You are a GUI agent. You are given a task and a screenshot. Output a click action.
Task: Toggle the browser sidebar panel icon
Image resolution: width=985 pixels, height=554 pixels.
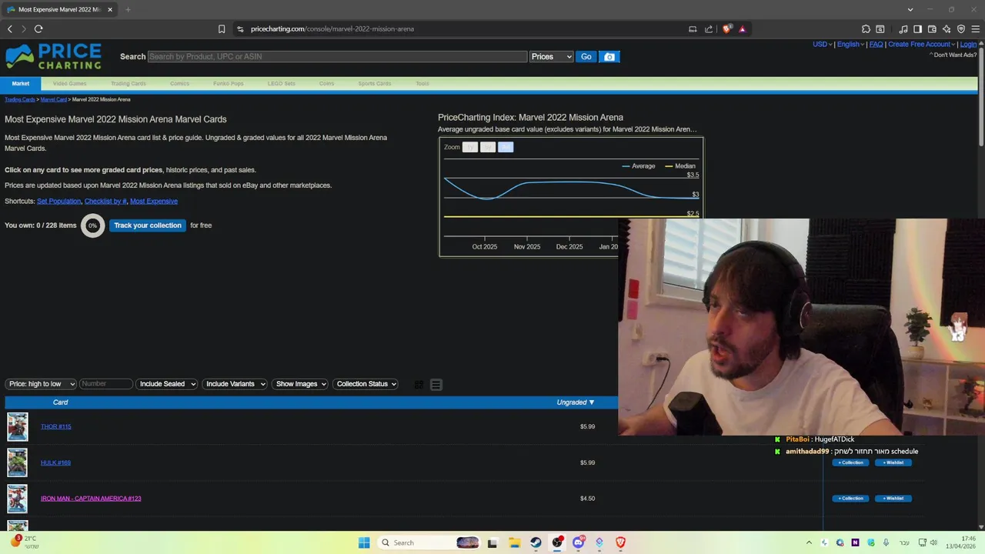point(917,29)
